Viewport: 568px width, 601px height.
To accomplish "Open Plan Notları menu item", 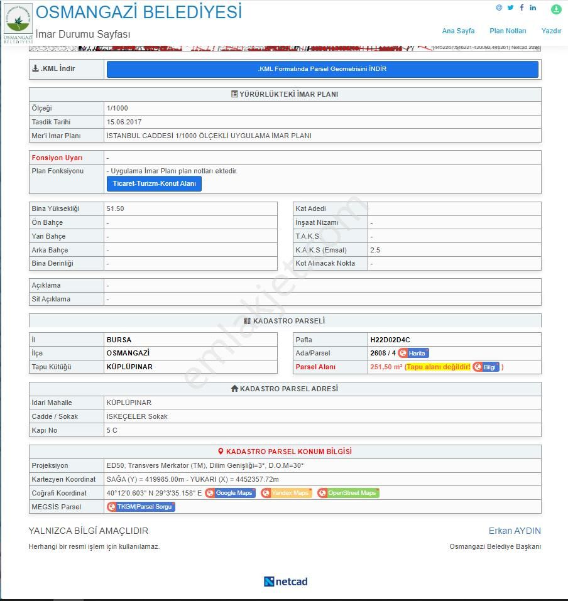I will (x=508, y=31).
